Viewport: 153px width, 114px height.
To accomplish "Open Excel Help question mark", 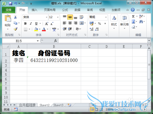I will click(x=132, y=10).
